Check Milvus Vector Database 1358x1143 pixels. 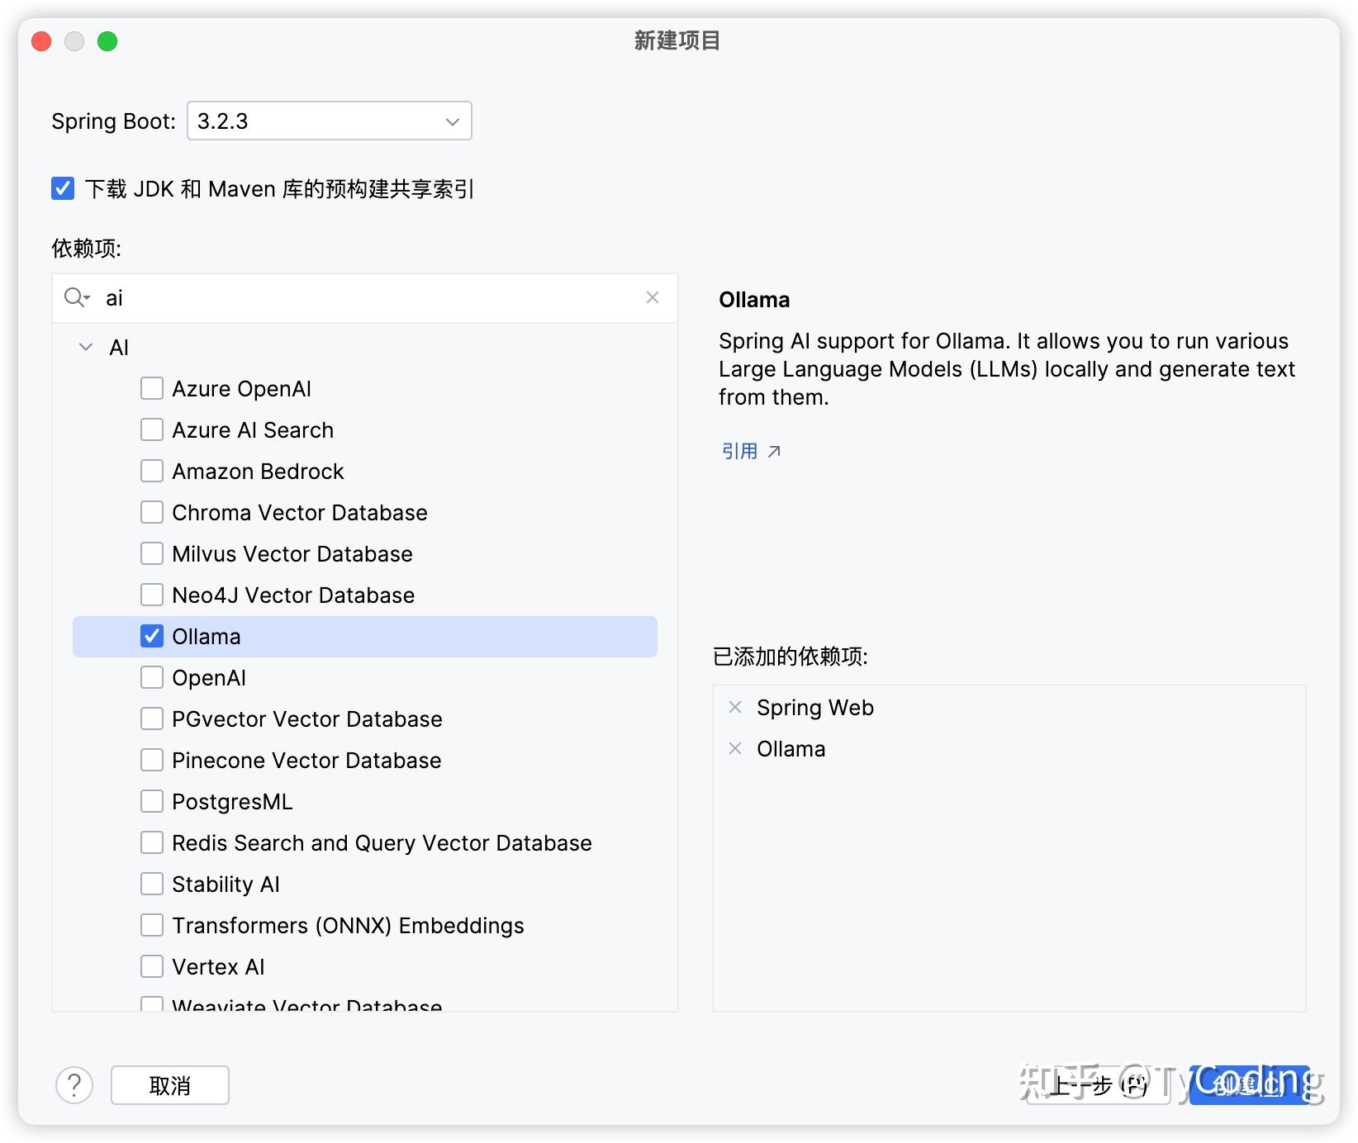152,553
